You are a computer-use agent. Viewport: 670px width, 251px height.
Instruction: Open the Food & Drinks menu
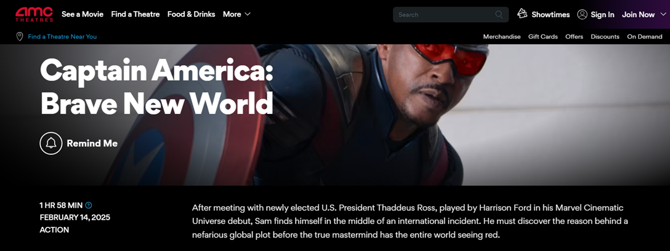[x=192, y=14]
